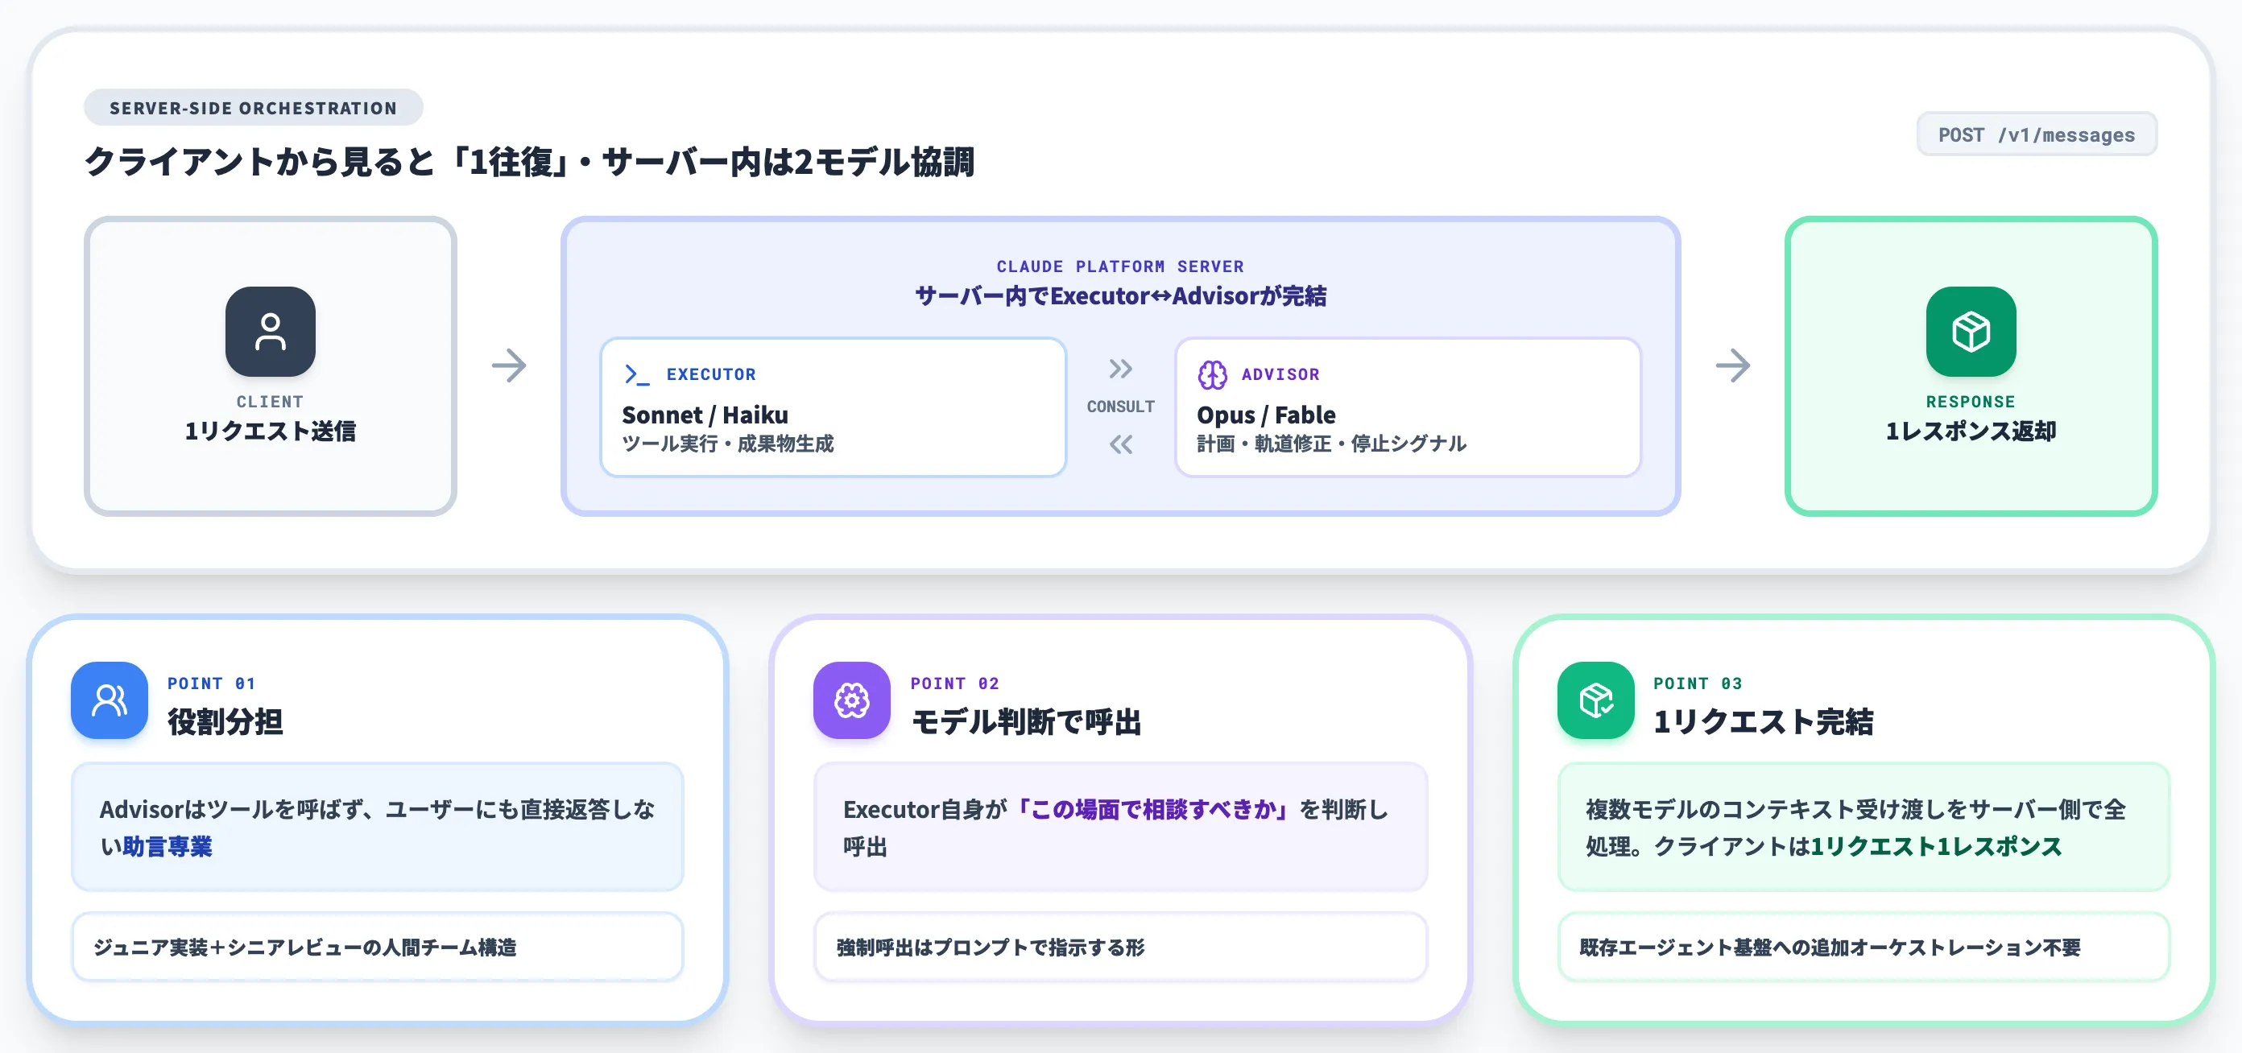2242x1053 pixels.
Task: Click the 役割分担 heading
Action: point(225,721)
